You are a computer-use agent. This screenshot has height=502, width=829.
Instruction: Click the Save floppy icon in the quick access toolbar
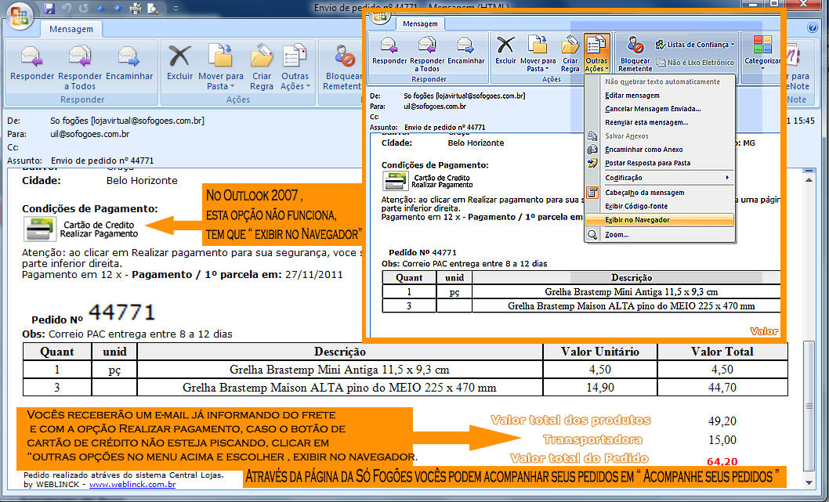(x=49, y=9)
